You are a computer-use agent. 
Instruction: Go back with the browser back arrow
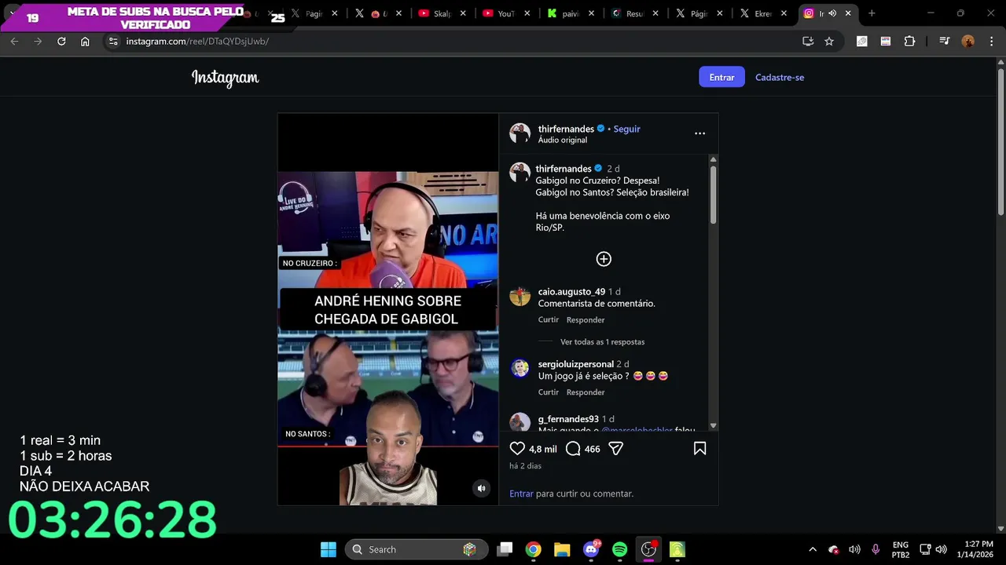[x=14, y=41]
